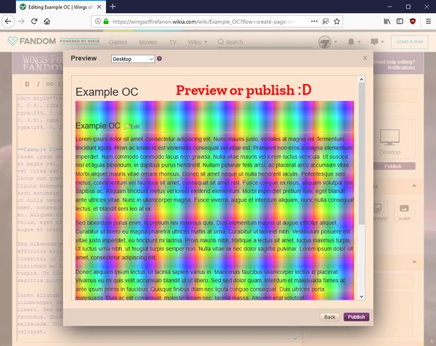
Task: Bookmark this page with the star icon
Action: click(336, 21)
